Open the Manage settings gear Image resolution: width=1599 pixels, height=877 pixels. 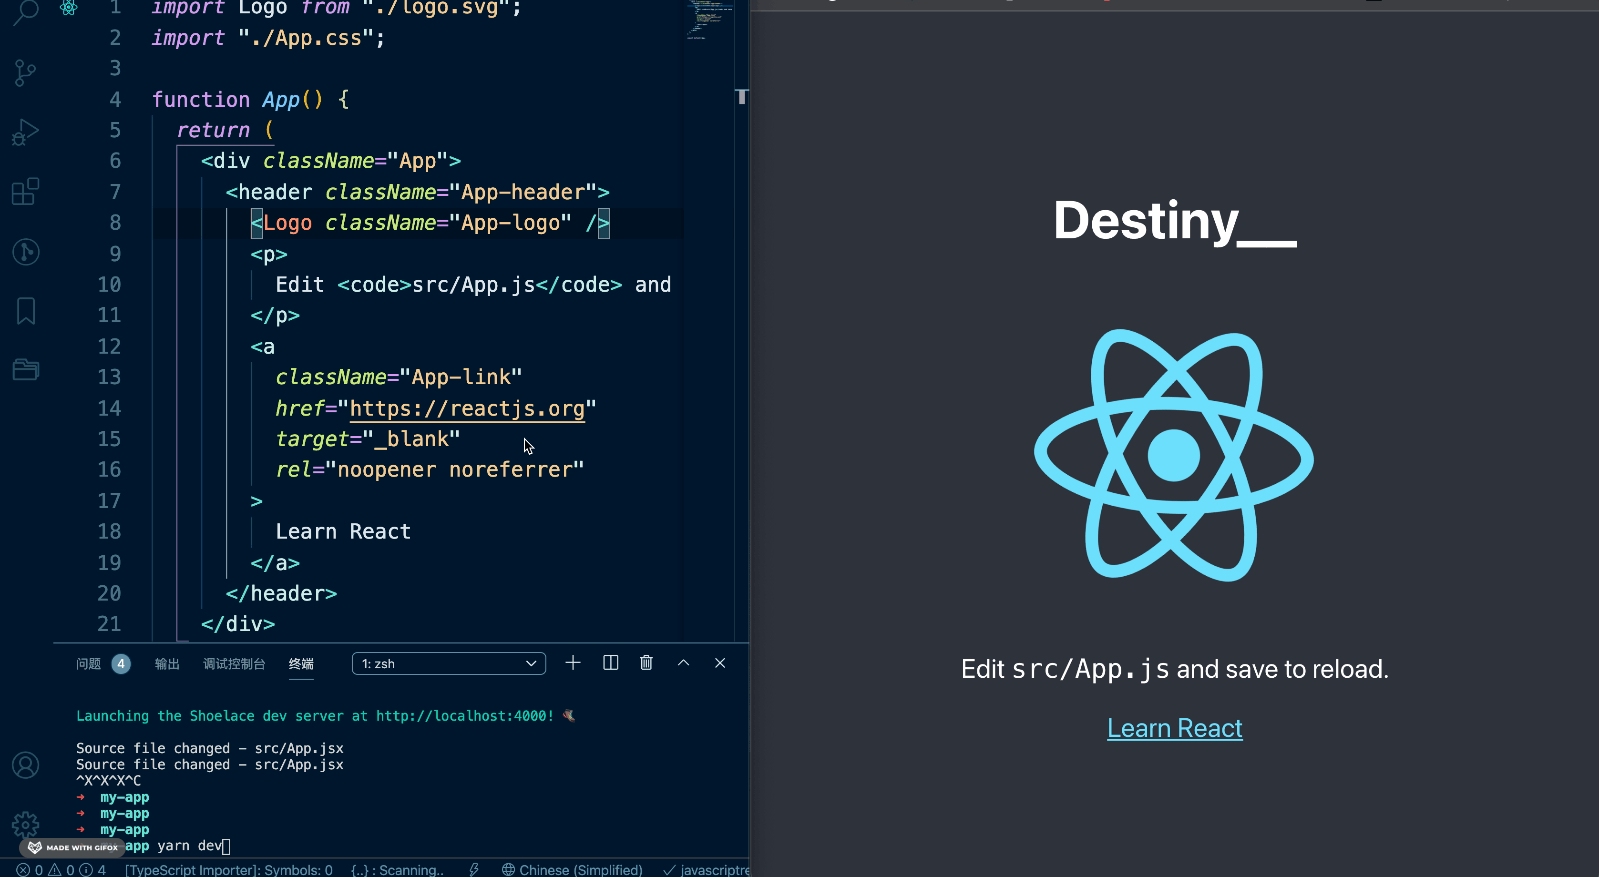[25, 824]
